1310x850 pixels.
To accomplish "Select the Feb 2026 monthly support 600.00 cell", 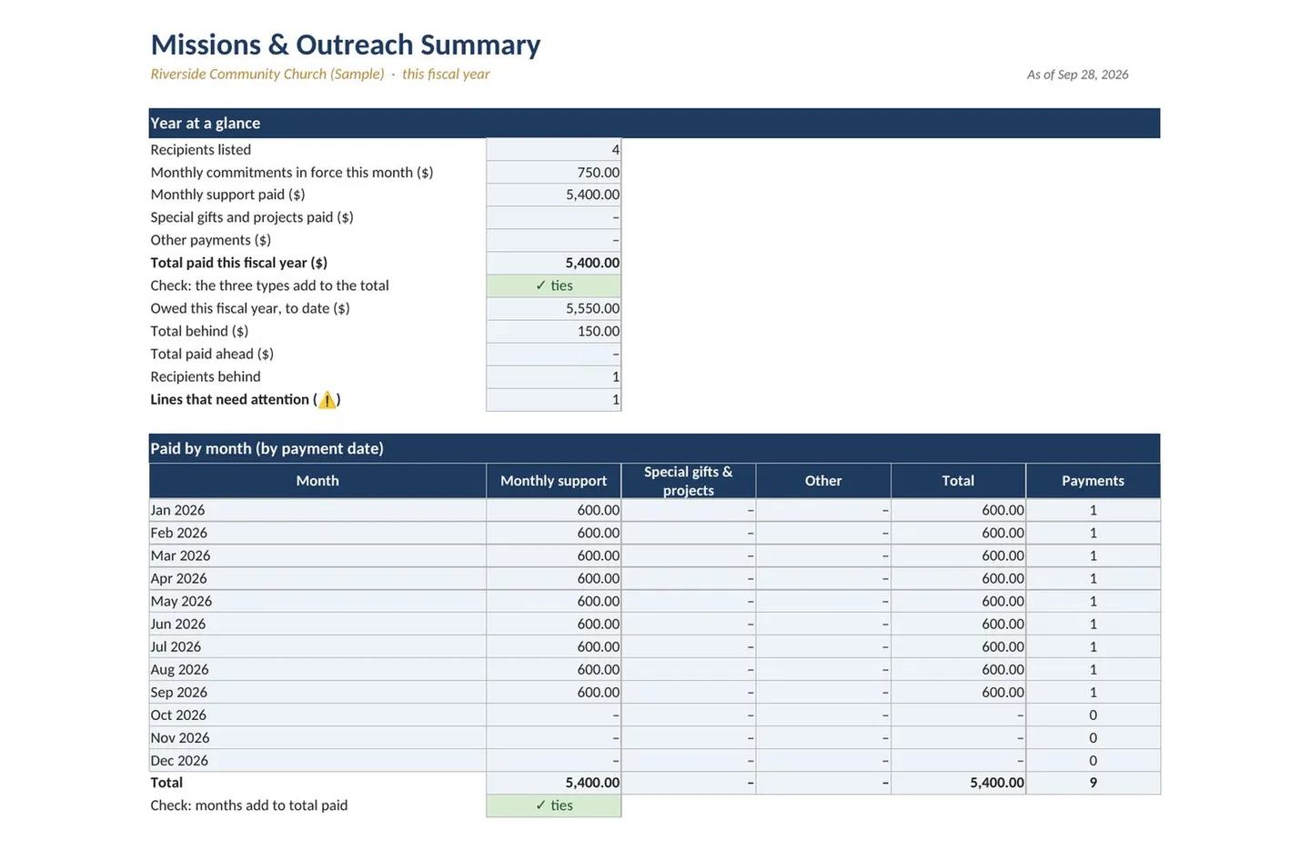I will 554,533.
